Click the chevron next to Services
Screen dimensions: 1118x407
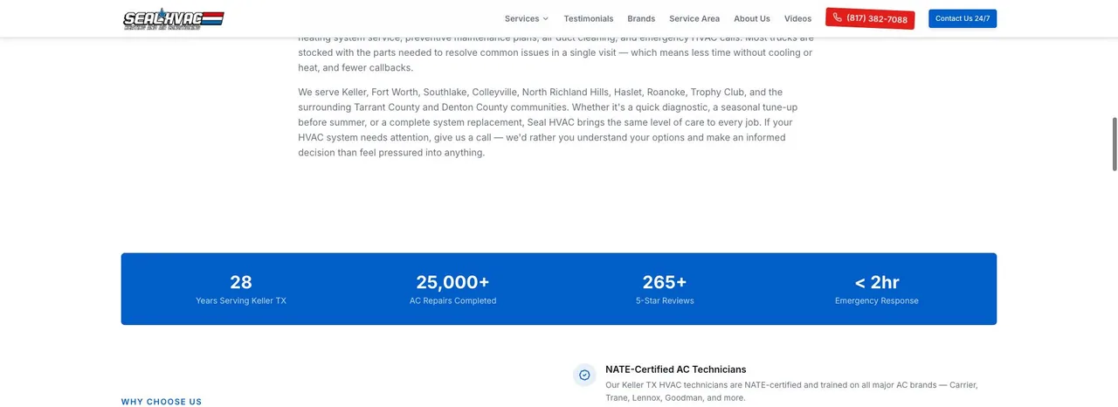click(545, 18)
